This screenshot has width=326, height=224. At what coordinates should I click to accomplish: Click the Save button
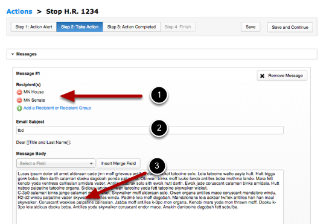(x=251, y=27)
